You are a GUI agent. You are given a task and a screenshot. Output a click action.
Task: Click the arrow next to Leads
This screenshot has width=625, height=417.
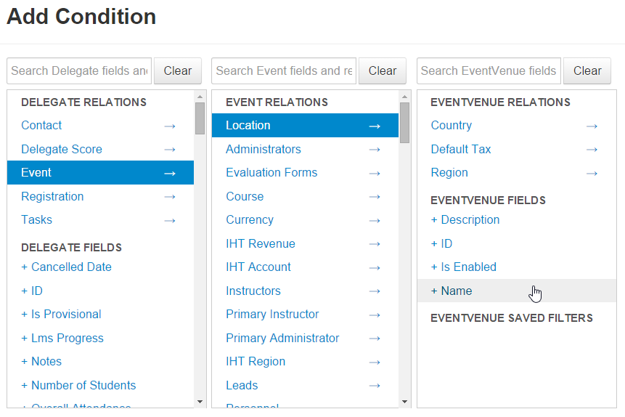[x=375, y=386]
